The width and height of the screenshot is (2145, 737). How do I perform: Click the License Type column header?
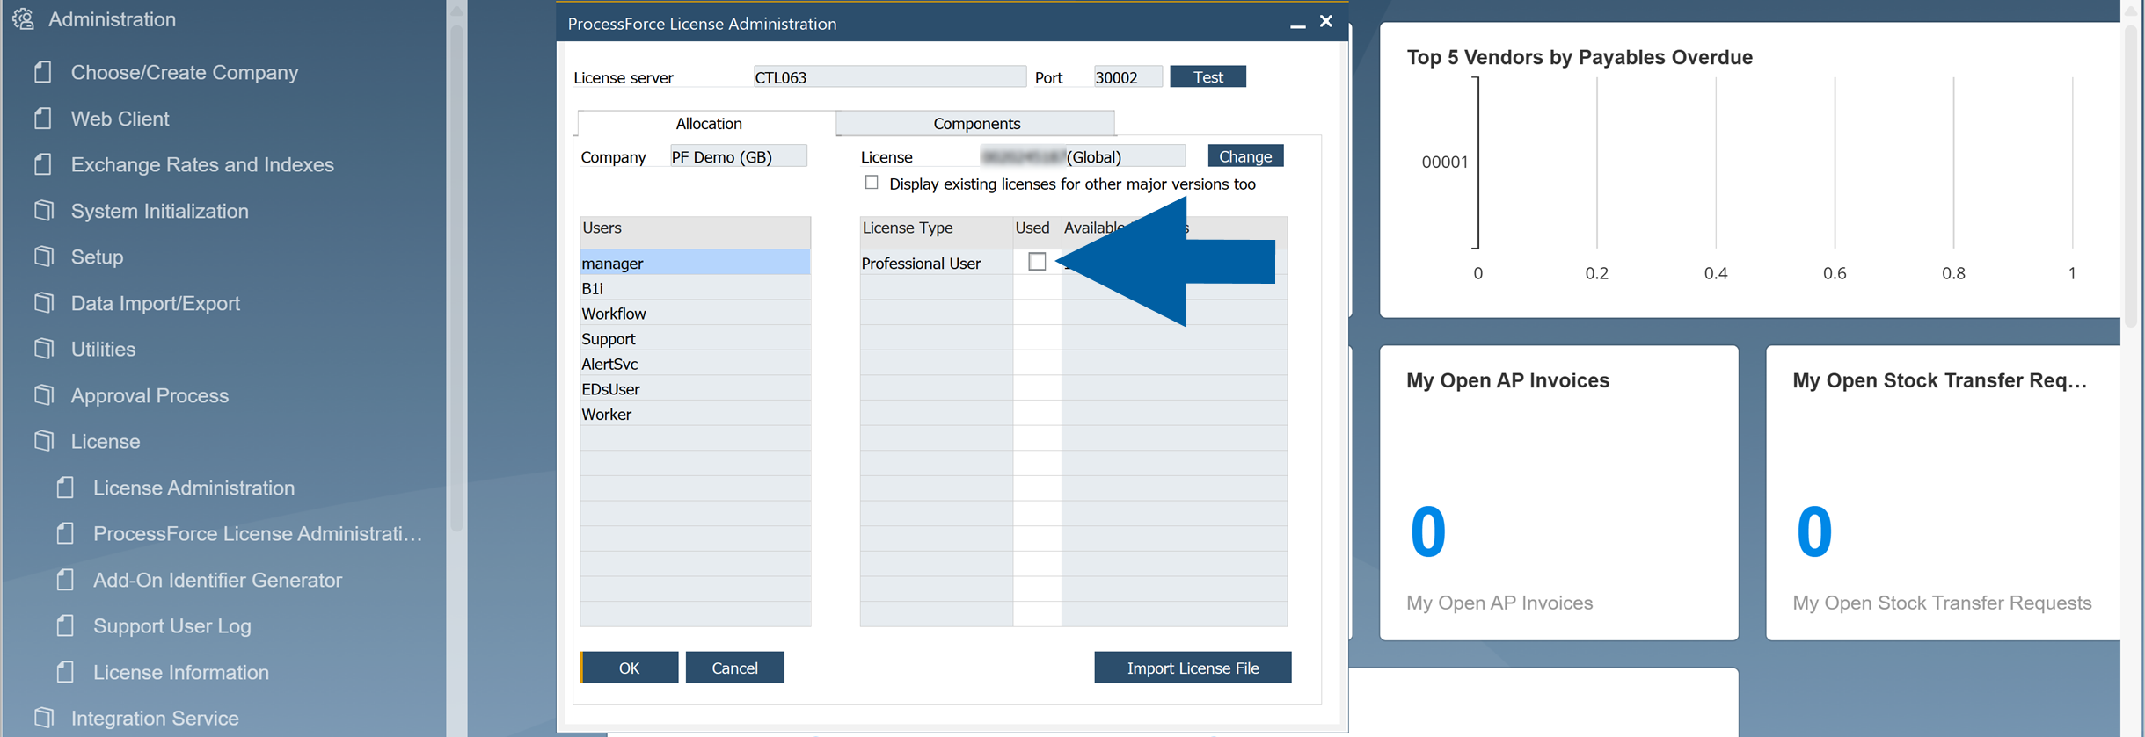point(936,233)
